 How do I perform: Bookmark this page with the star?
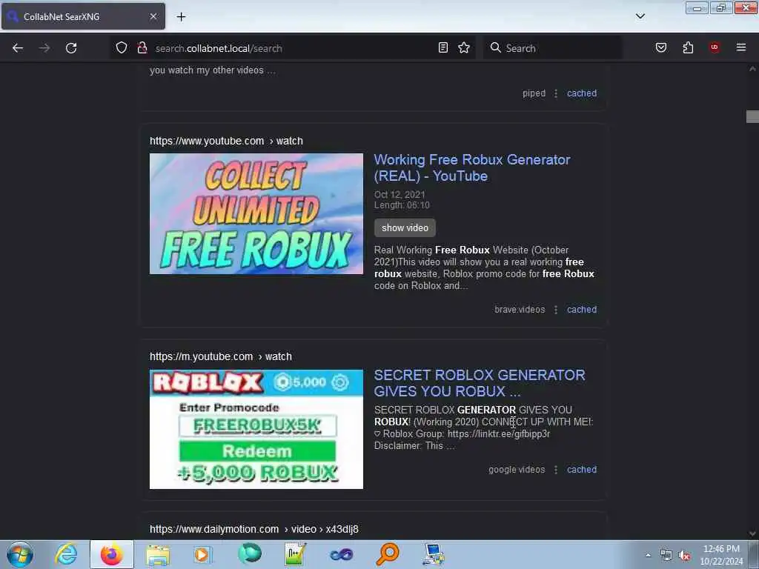[x=464, y=47]
